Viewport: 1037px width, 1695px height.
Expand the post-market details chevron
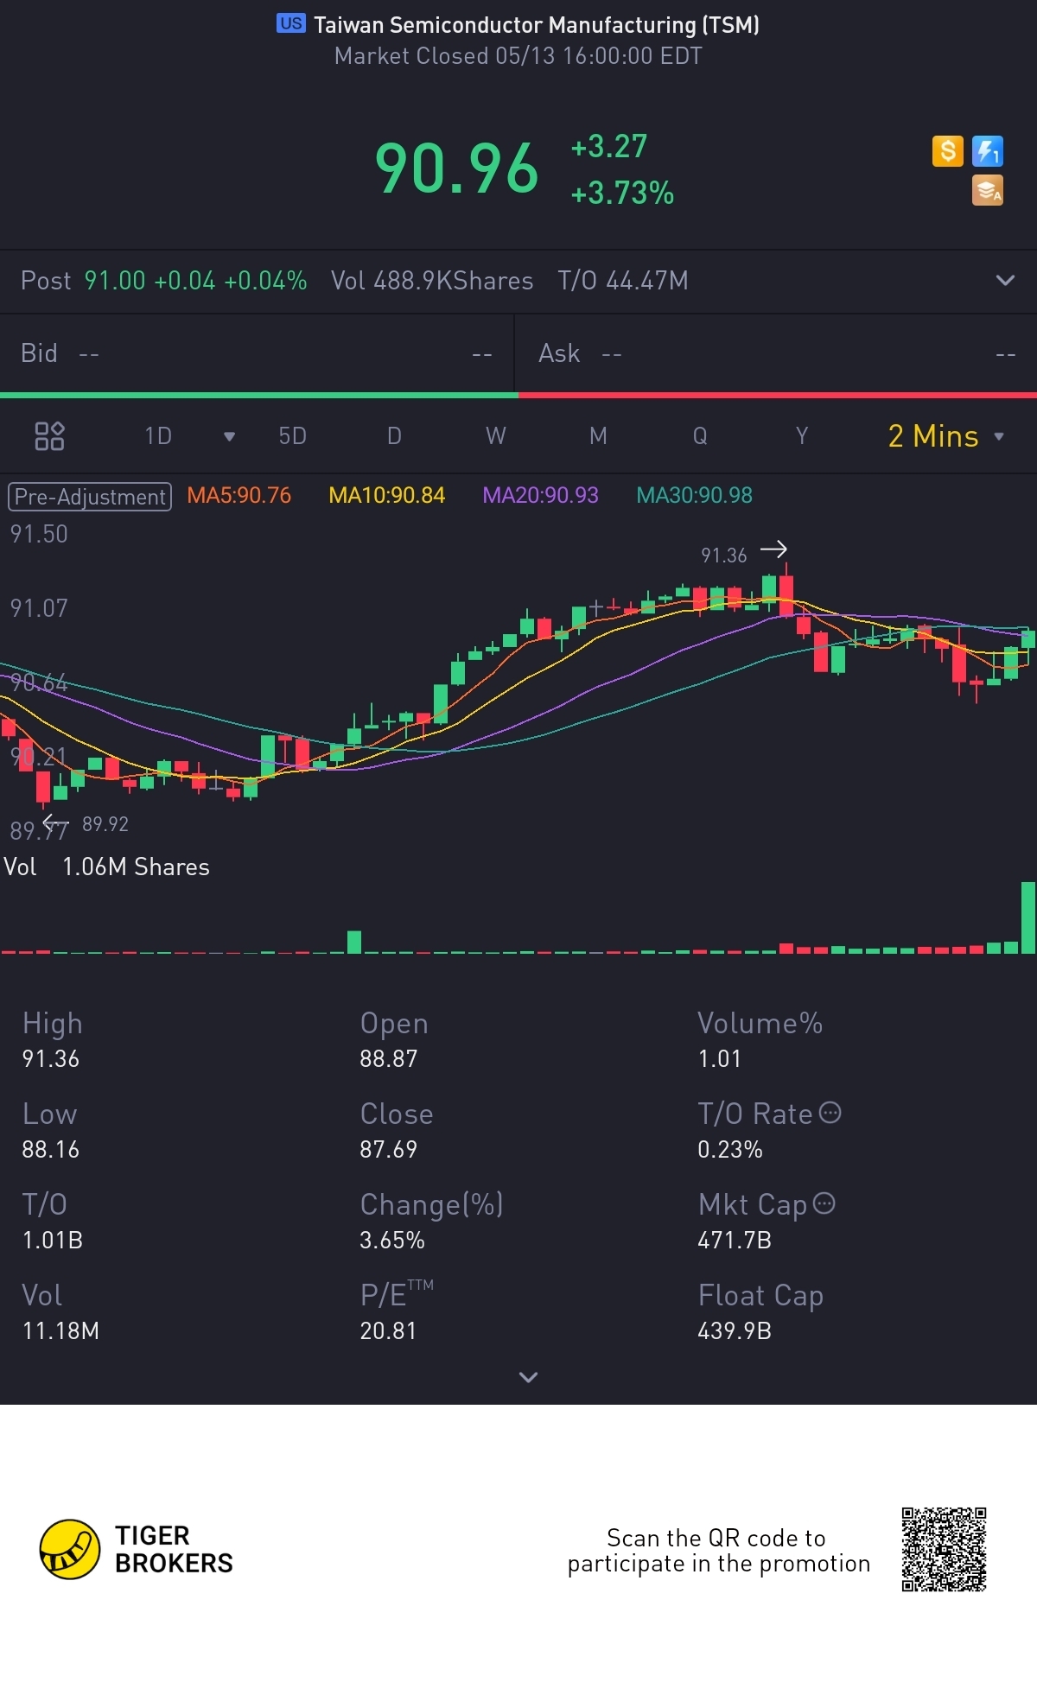(x=1005, y=280)
